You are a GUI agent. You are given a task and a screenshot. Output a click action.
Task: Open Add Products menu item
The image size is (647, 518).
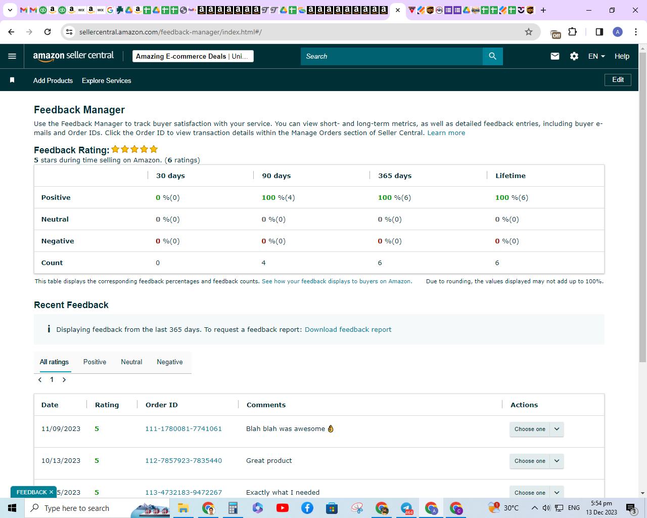pyautogui.click(x=53, y=80)
